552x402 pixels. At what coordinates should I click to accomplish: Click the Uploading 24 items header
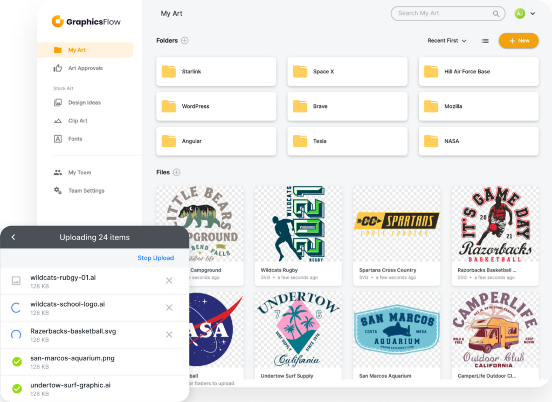(95, 237)
